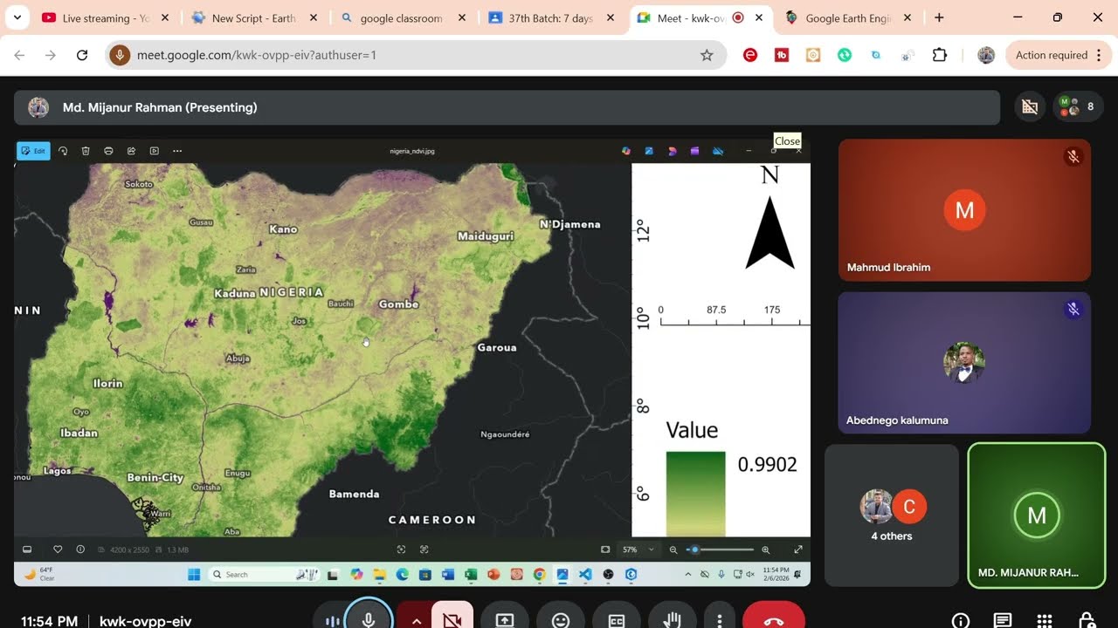
Task: Share the image from the Photos toolbar
Action: click(131, 151)
